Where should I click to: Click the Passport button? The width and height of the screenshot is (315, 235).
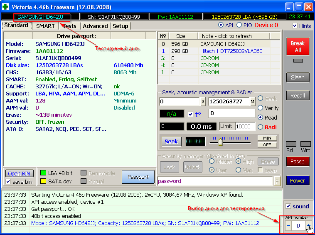138,177
